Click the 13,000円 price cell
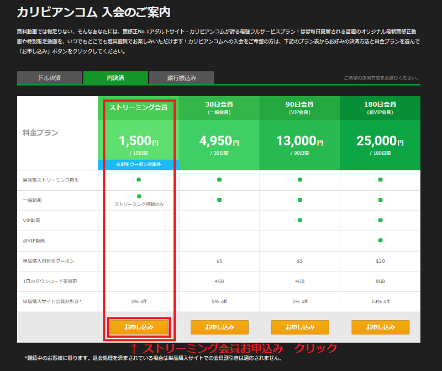Image resolution: width=442 pixels, height=371 pixels. tap(300, 144)
